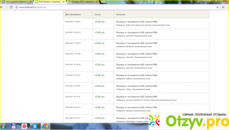The image size is (229, 130).
Task: Bookmark page with the star icon
Action: pos(217,7)
